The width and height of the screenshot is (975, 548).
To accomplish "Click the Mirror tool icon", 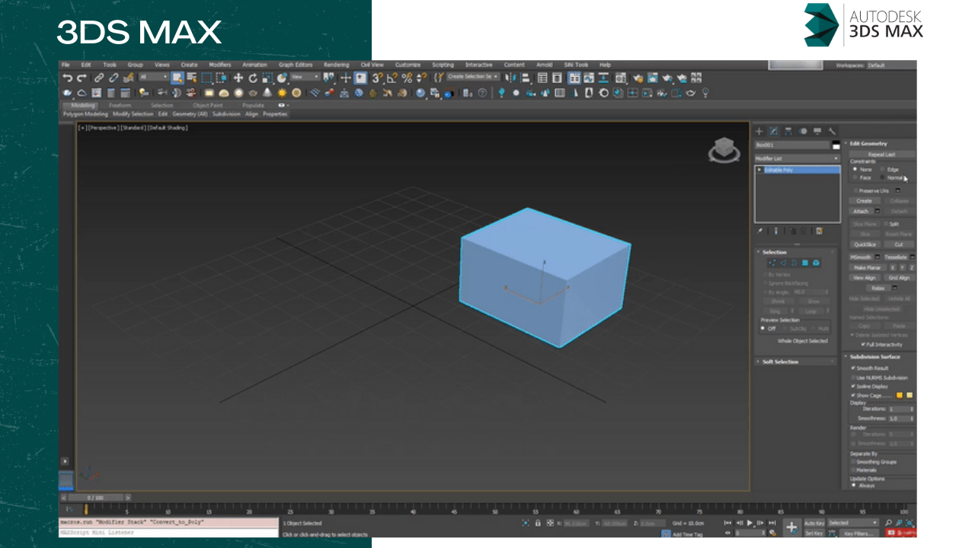I will (x=510, y=78).
